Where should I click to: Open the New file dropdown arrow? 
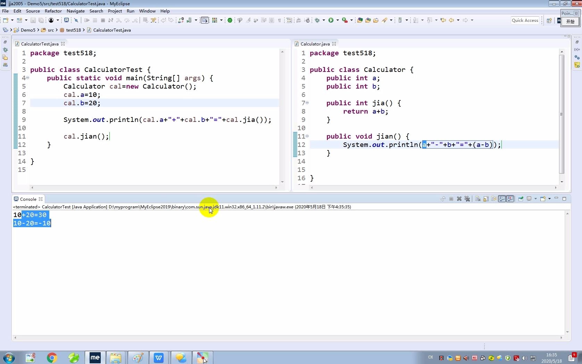(x=12, y=20)
